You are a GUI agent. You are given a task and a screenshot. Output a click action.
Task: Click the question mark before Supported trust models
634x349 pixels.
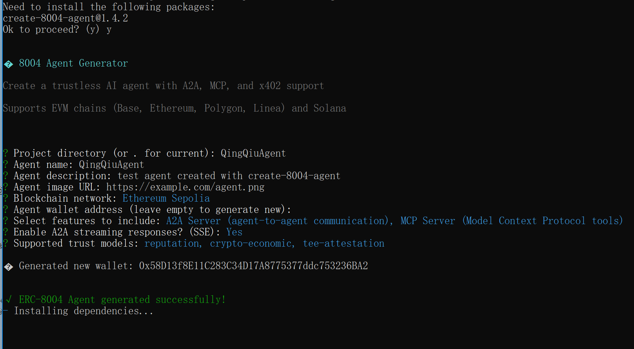coord(5,243)
